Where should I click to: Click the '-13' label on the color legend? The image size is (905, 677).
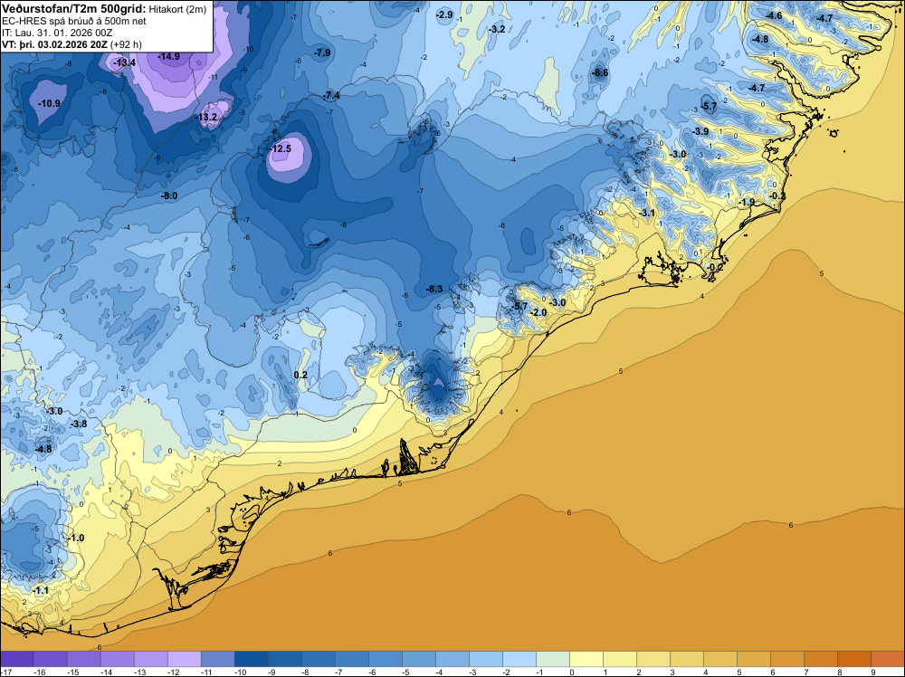tap(139, 672)
